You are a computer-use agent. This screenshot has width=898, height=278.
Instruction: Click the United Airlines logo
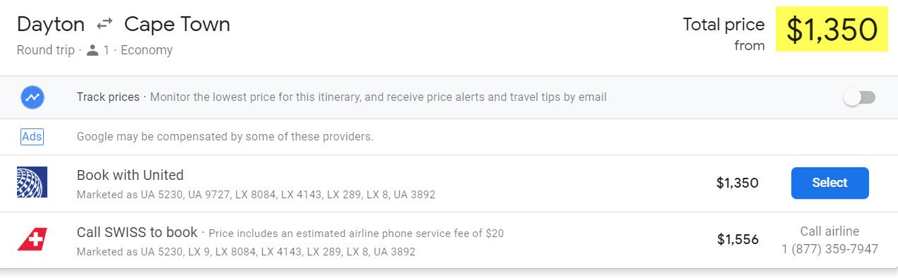coord(32,182)
